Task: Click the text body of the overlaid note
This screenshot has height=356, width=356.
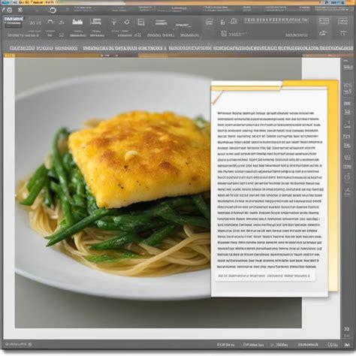Action: 270,190
